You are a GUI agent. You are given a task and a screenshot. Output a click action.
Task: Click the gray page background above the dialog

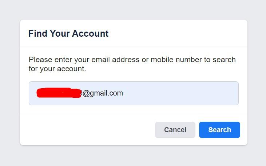133,9
